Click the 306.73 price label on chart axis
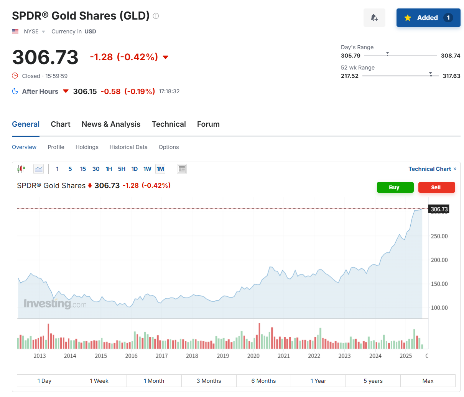Screen dimensions: 464x397 439,209
